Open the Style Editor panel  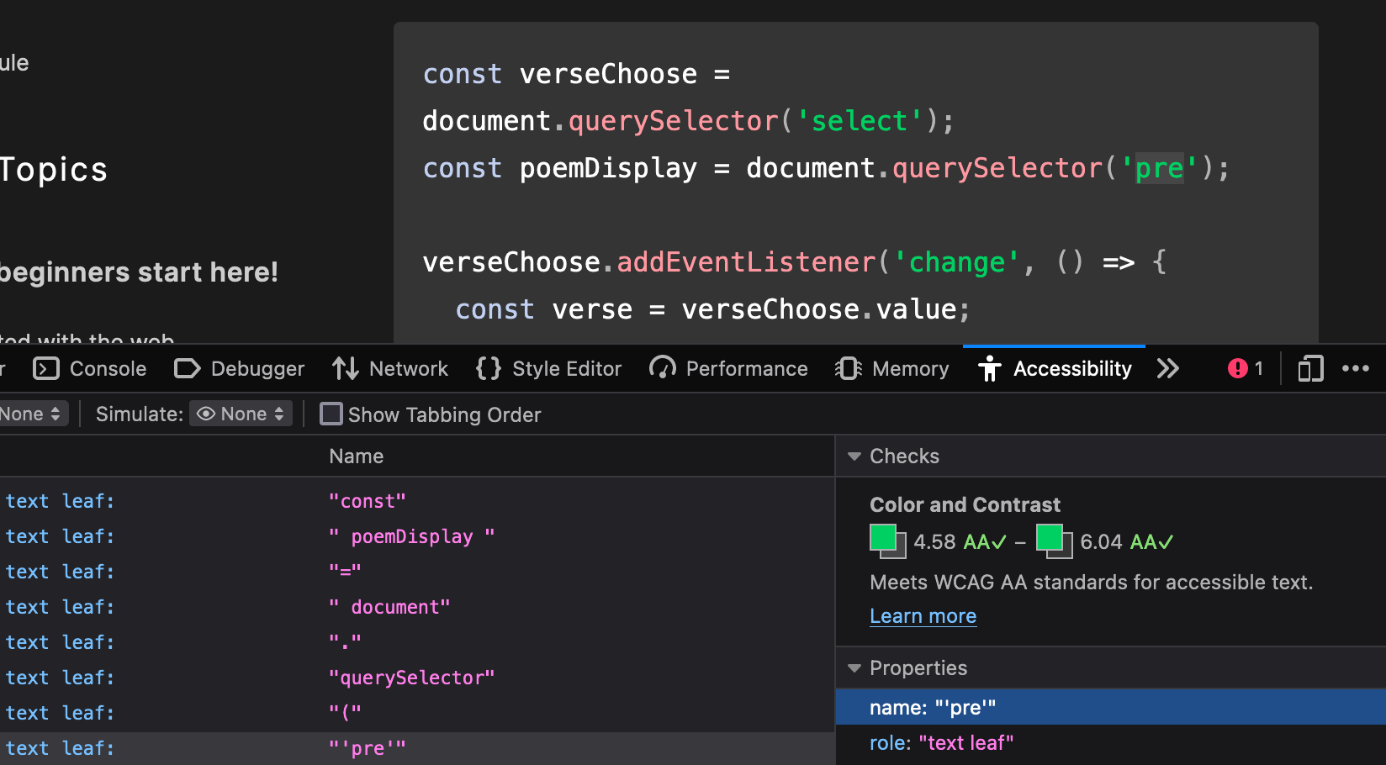pos(548,368)
